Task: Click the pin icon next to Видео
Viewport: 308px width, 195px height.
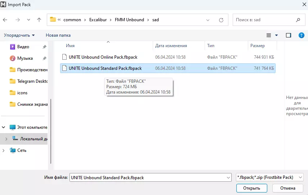Action: pos(45,47)
